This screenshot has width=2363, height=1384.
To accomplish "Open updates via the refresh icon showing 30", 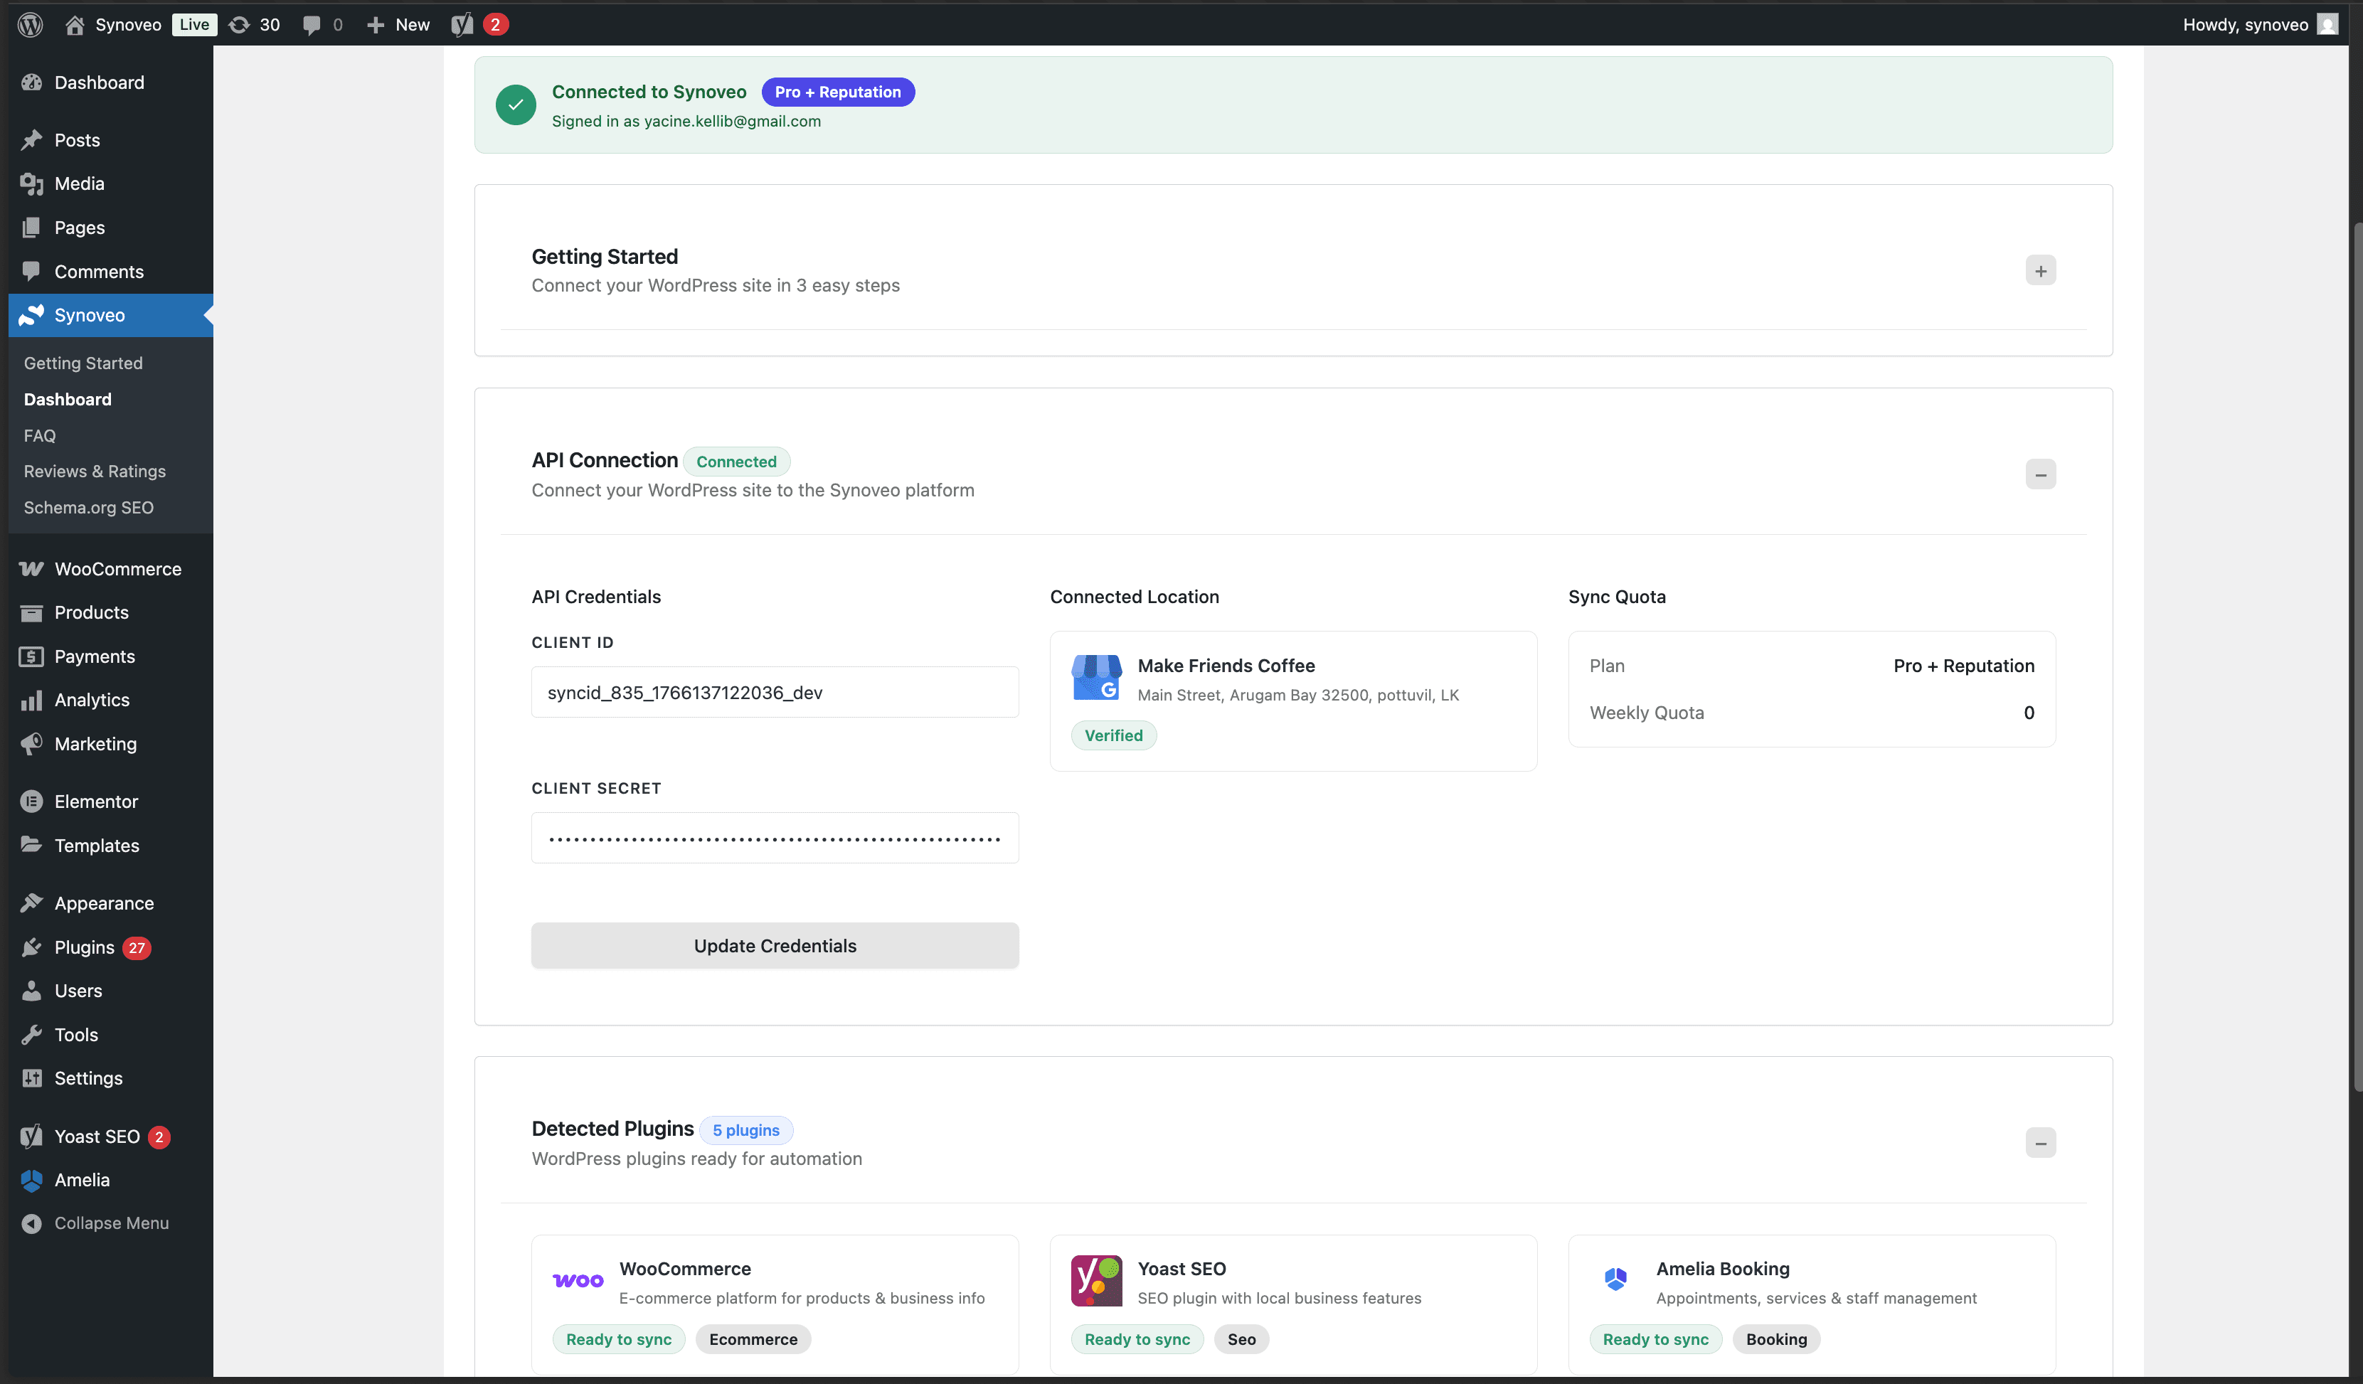I will (240, 24).
